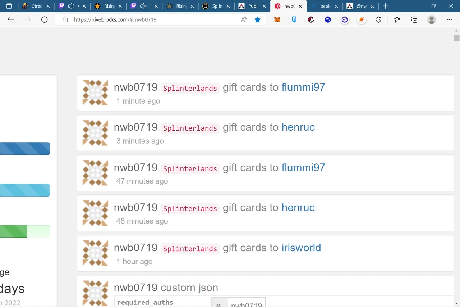Click the light blue striped progress bar
This screenshot has width=460, height=307.
coord(25,190)
